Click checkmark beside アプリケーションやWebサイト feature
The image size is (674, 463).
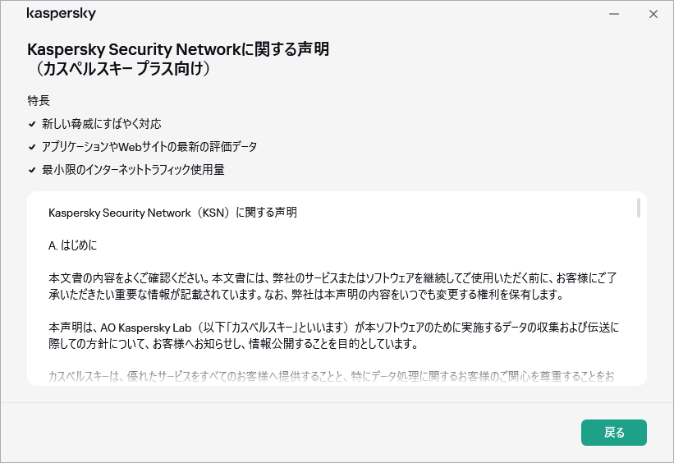(x=31, y=147)
